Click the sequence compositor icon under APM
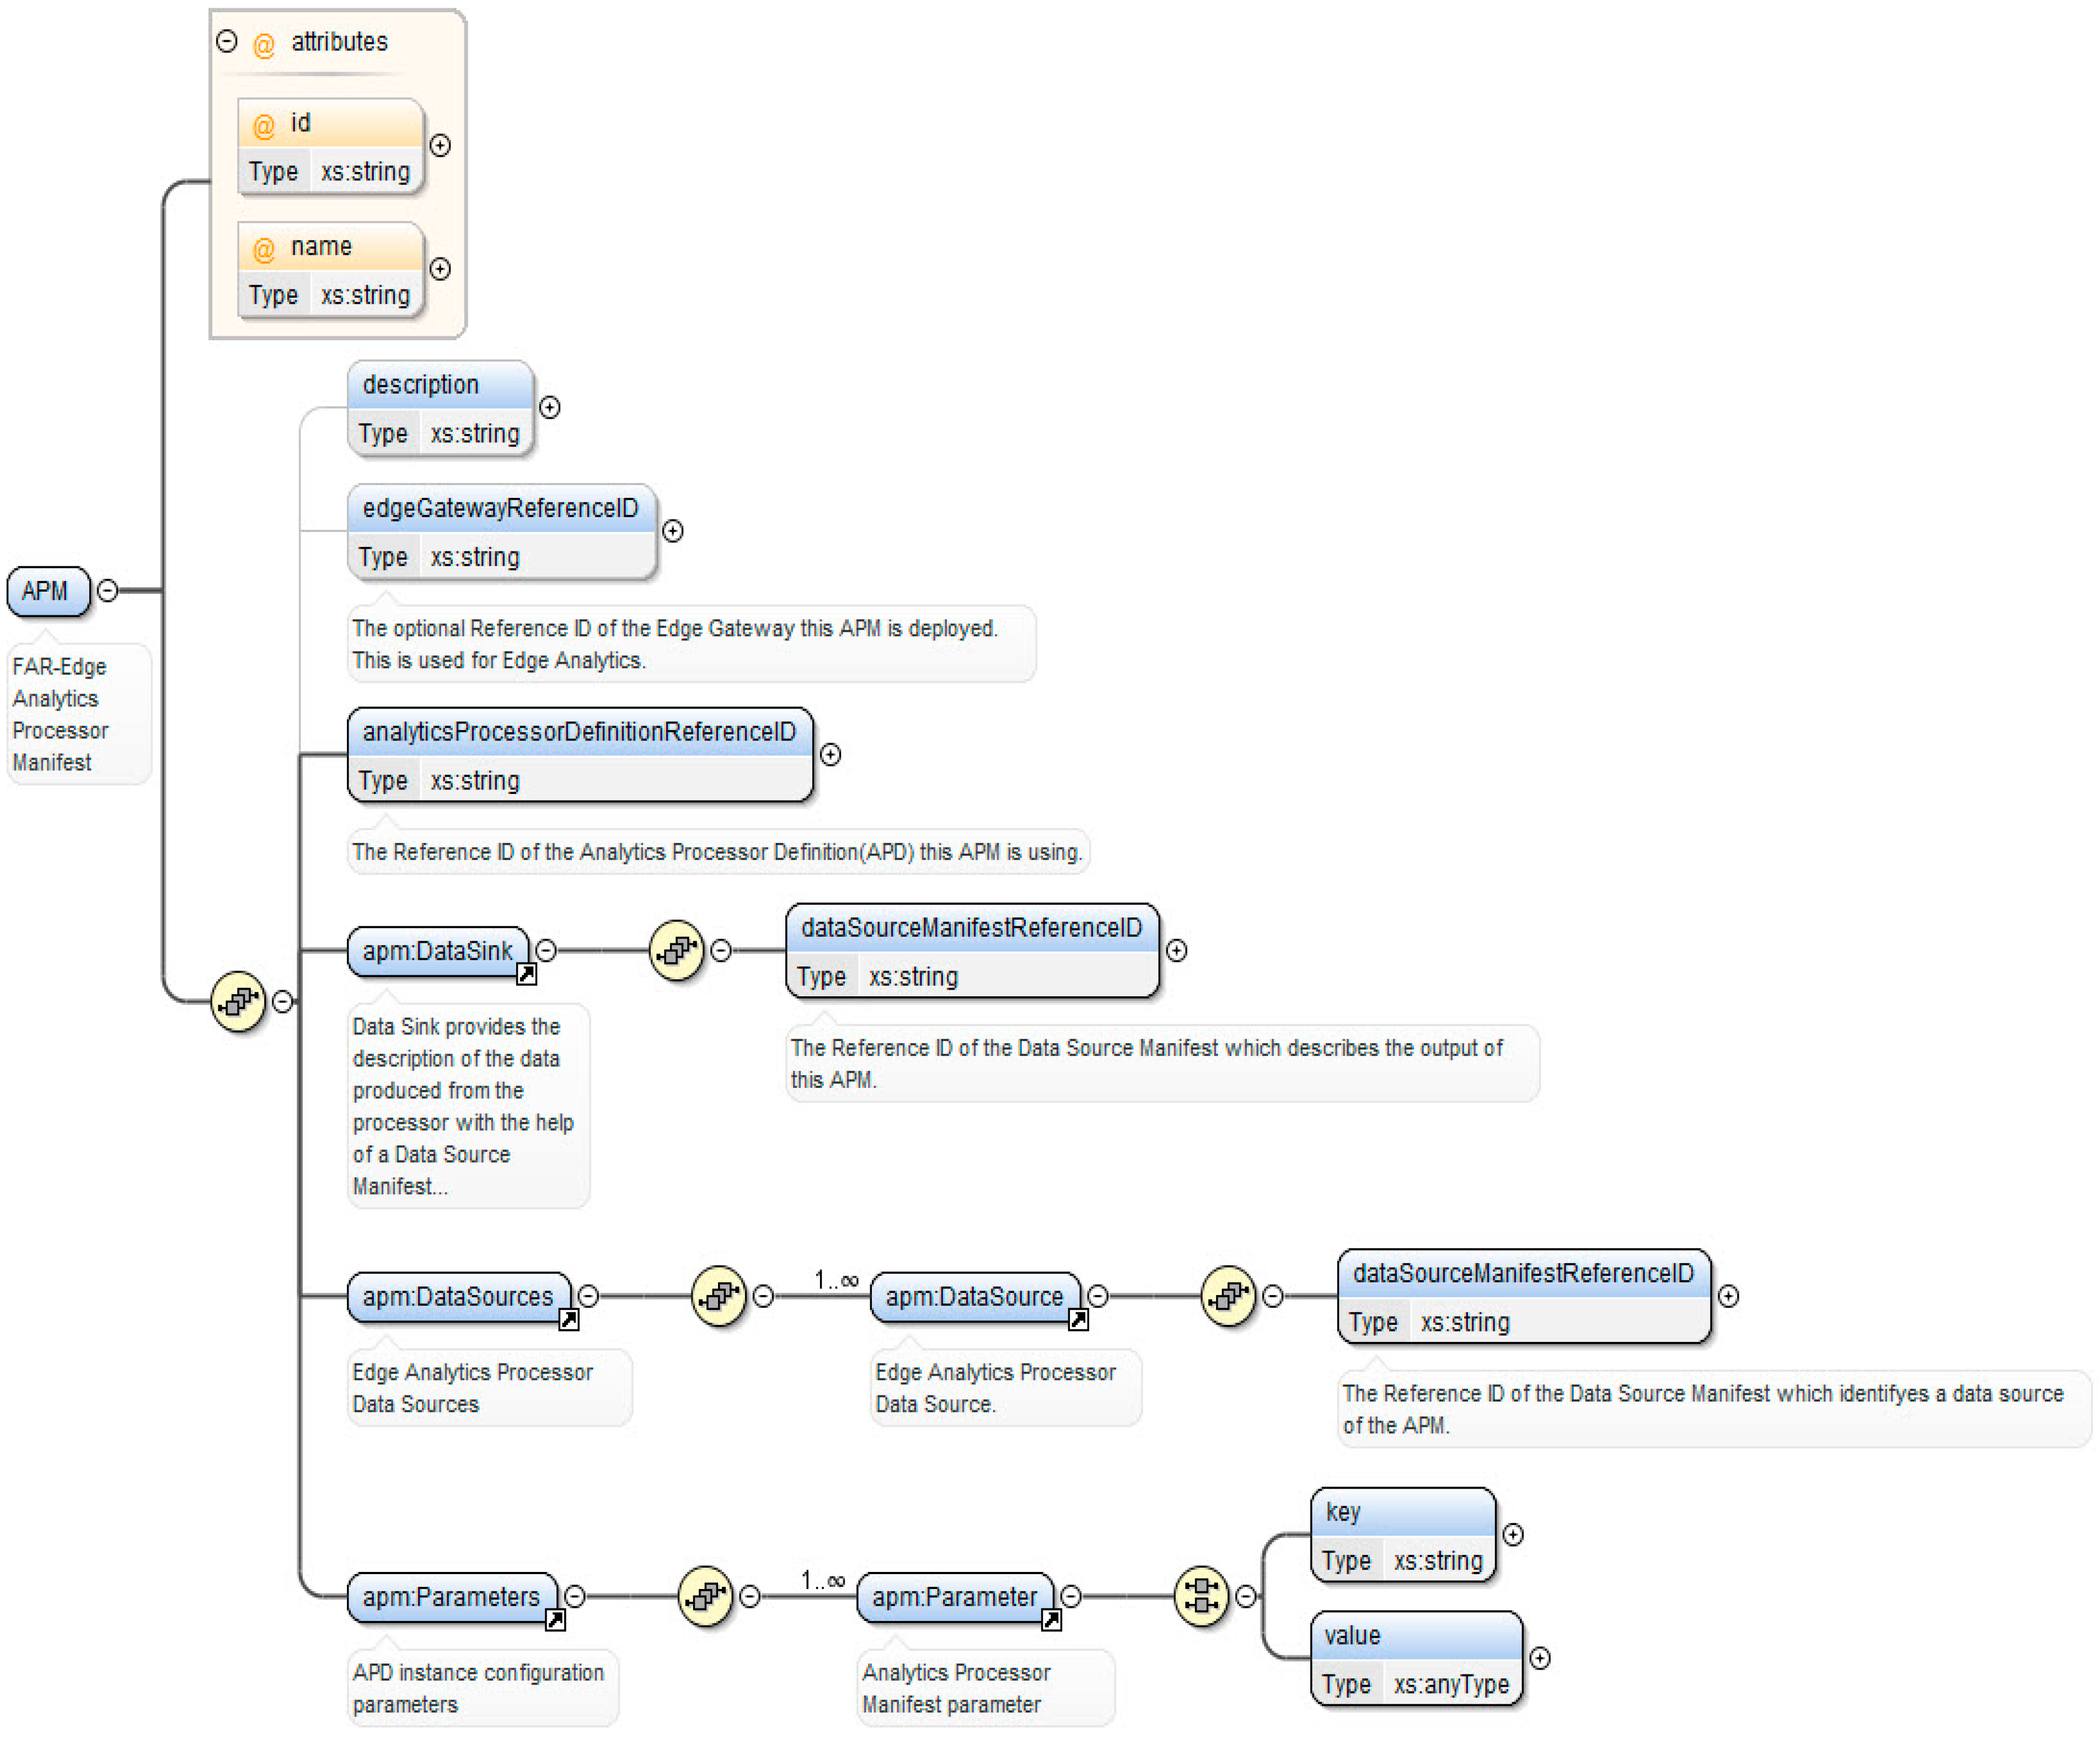Image resolution: width=2100 pixels, height=1739 pixels. tap(238, 1001)
